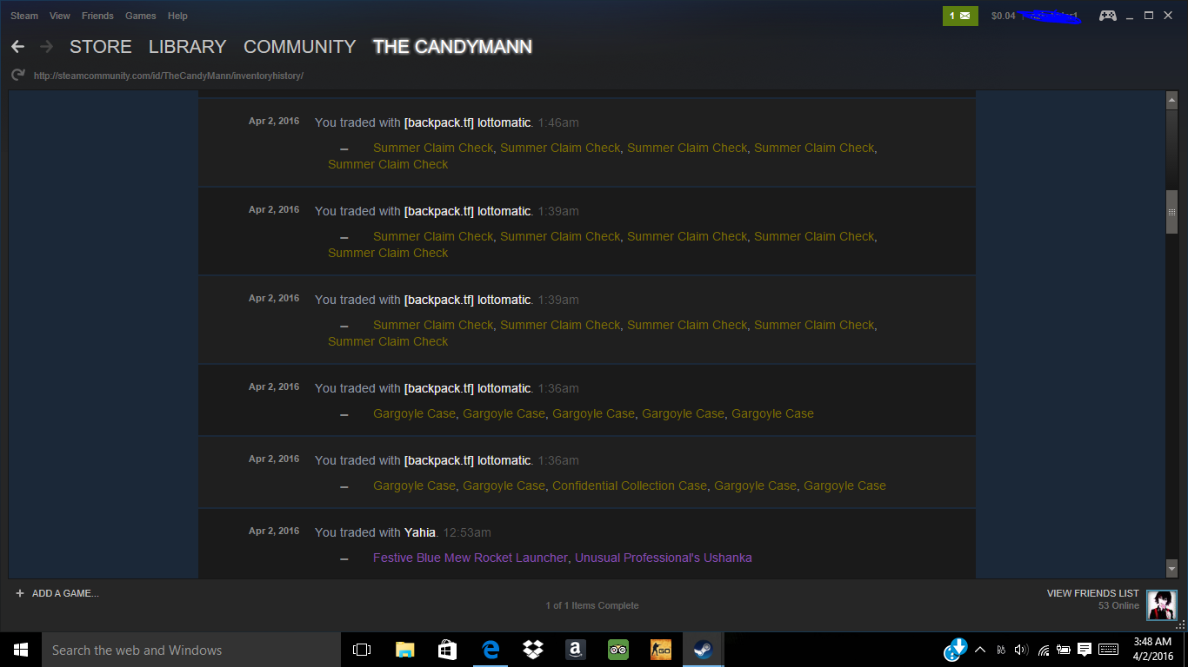Go to the LIBRARY tab

coord(187,47)
